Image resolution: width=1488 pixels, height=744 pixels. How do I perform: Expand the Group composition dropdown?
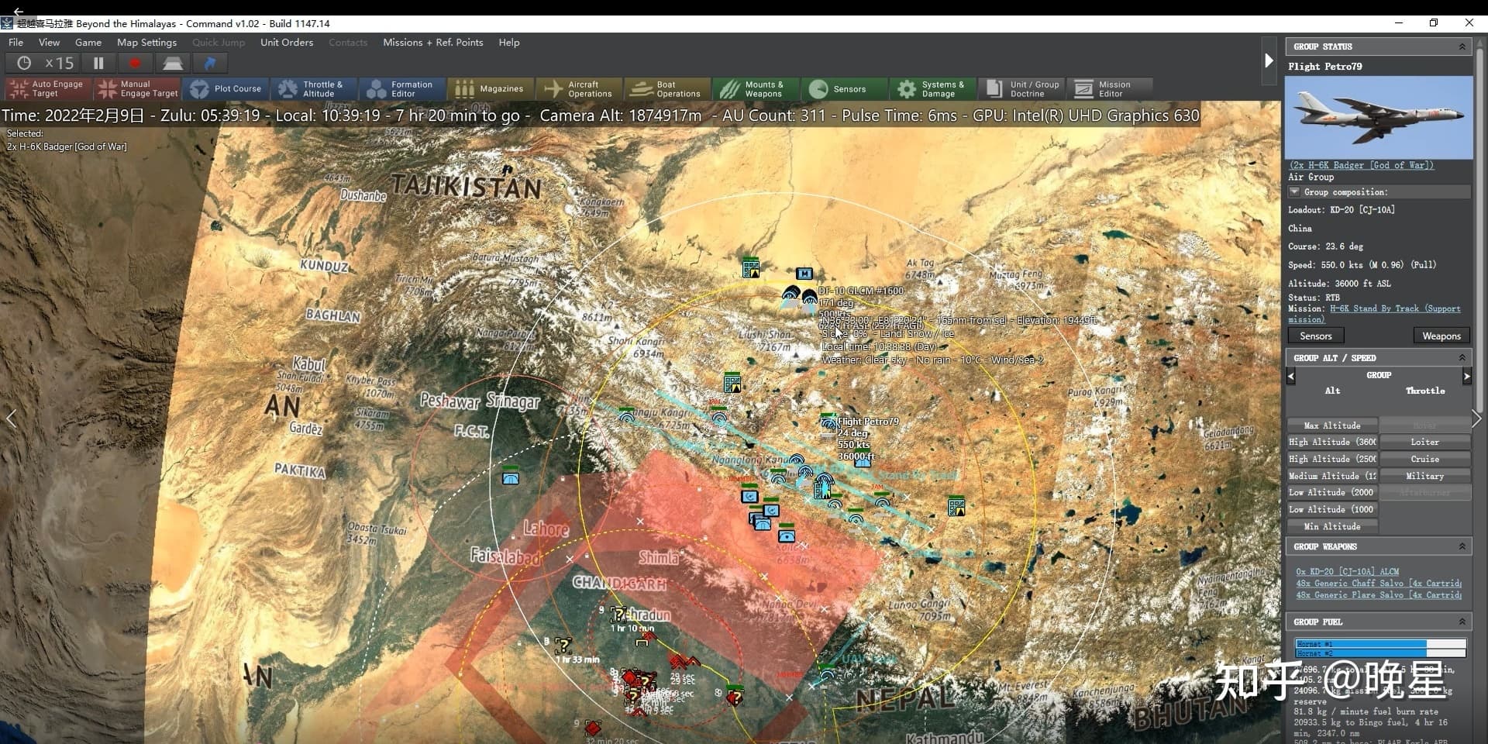tap(1294, 192)
